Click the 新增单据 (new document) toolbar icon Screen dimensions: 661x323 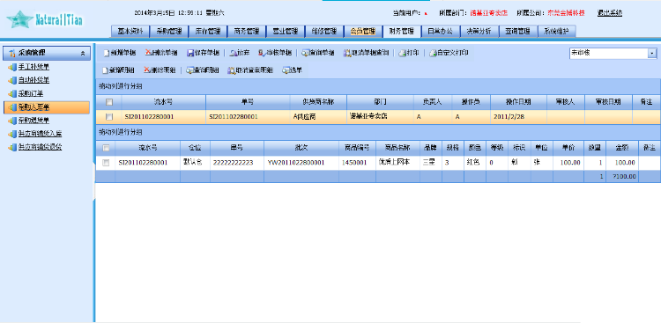[x=106, y=53]
